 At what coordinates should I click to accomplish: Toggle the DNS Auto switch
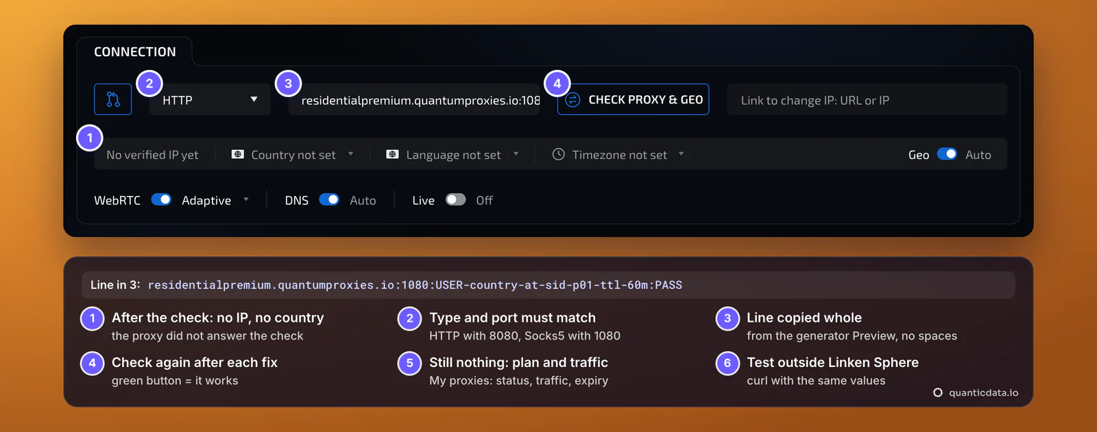pyautogui.click(x=329, y=199)
